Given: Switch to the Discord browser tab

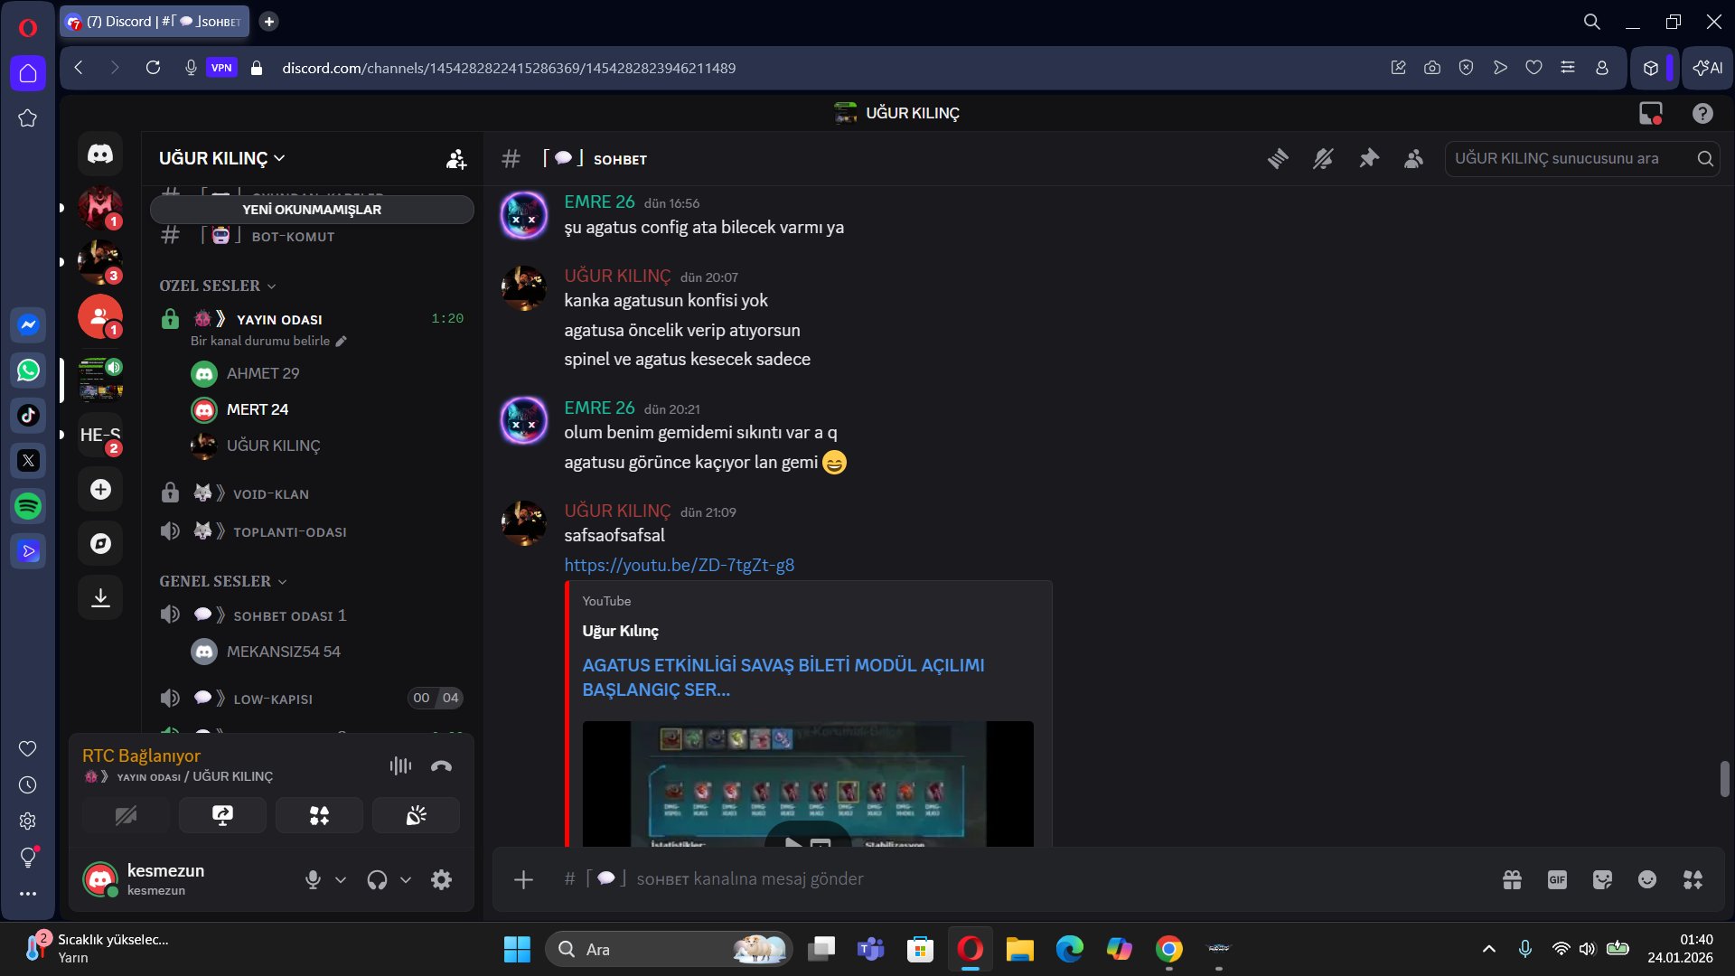Looking at the screenshot, I should (155, 22).
